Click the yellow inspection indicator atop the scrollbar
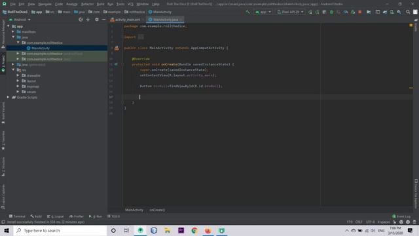This screenshot has height=236, width=419. pos(411,25)
